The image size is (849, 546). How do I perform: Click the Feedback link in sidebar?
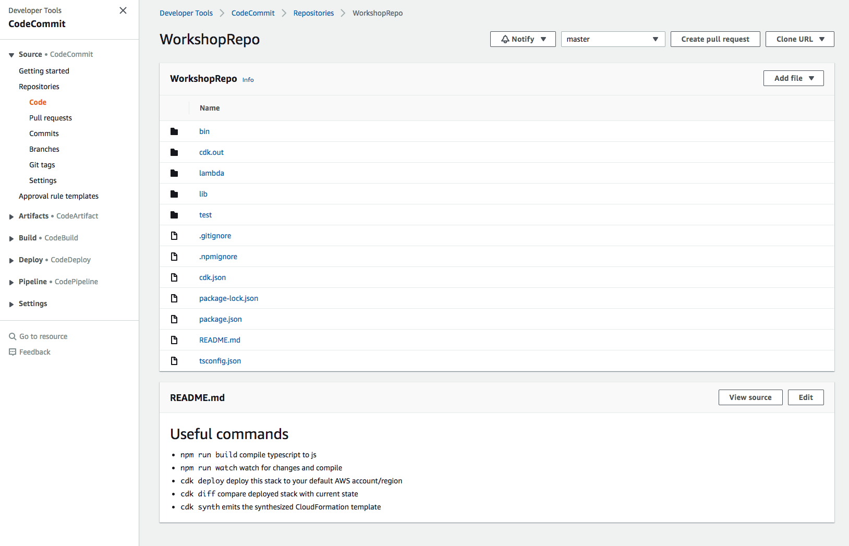point(35,352)
